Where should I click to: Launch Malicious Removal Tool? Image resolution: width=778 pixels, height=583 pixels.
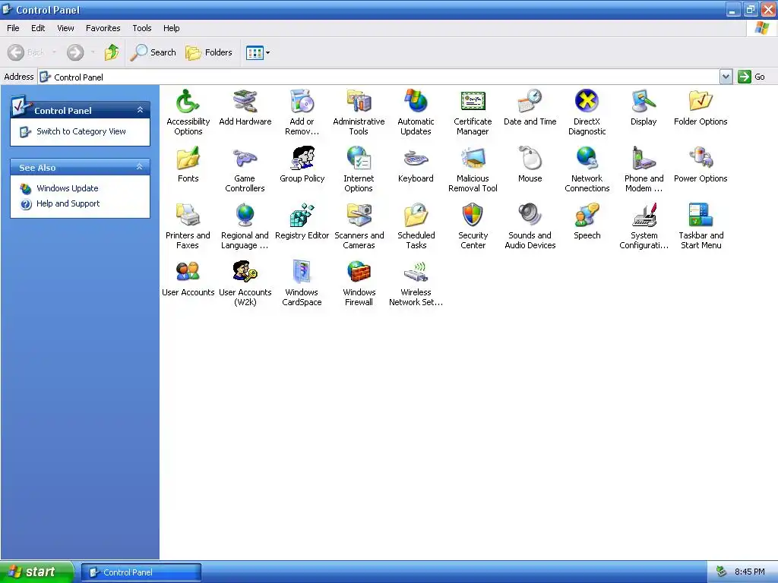coord(473,169)
